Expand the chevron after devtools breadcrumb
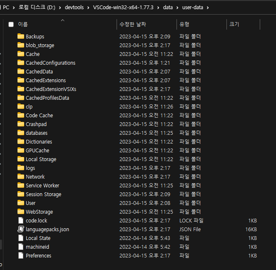276x270 pixels. (88, 8)
